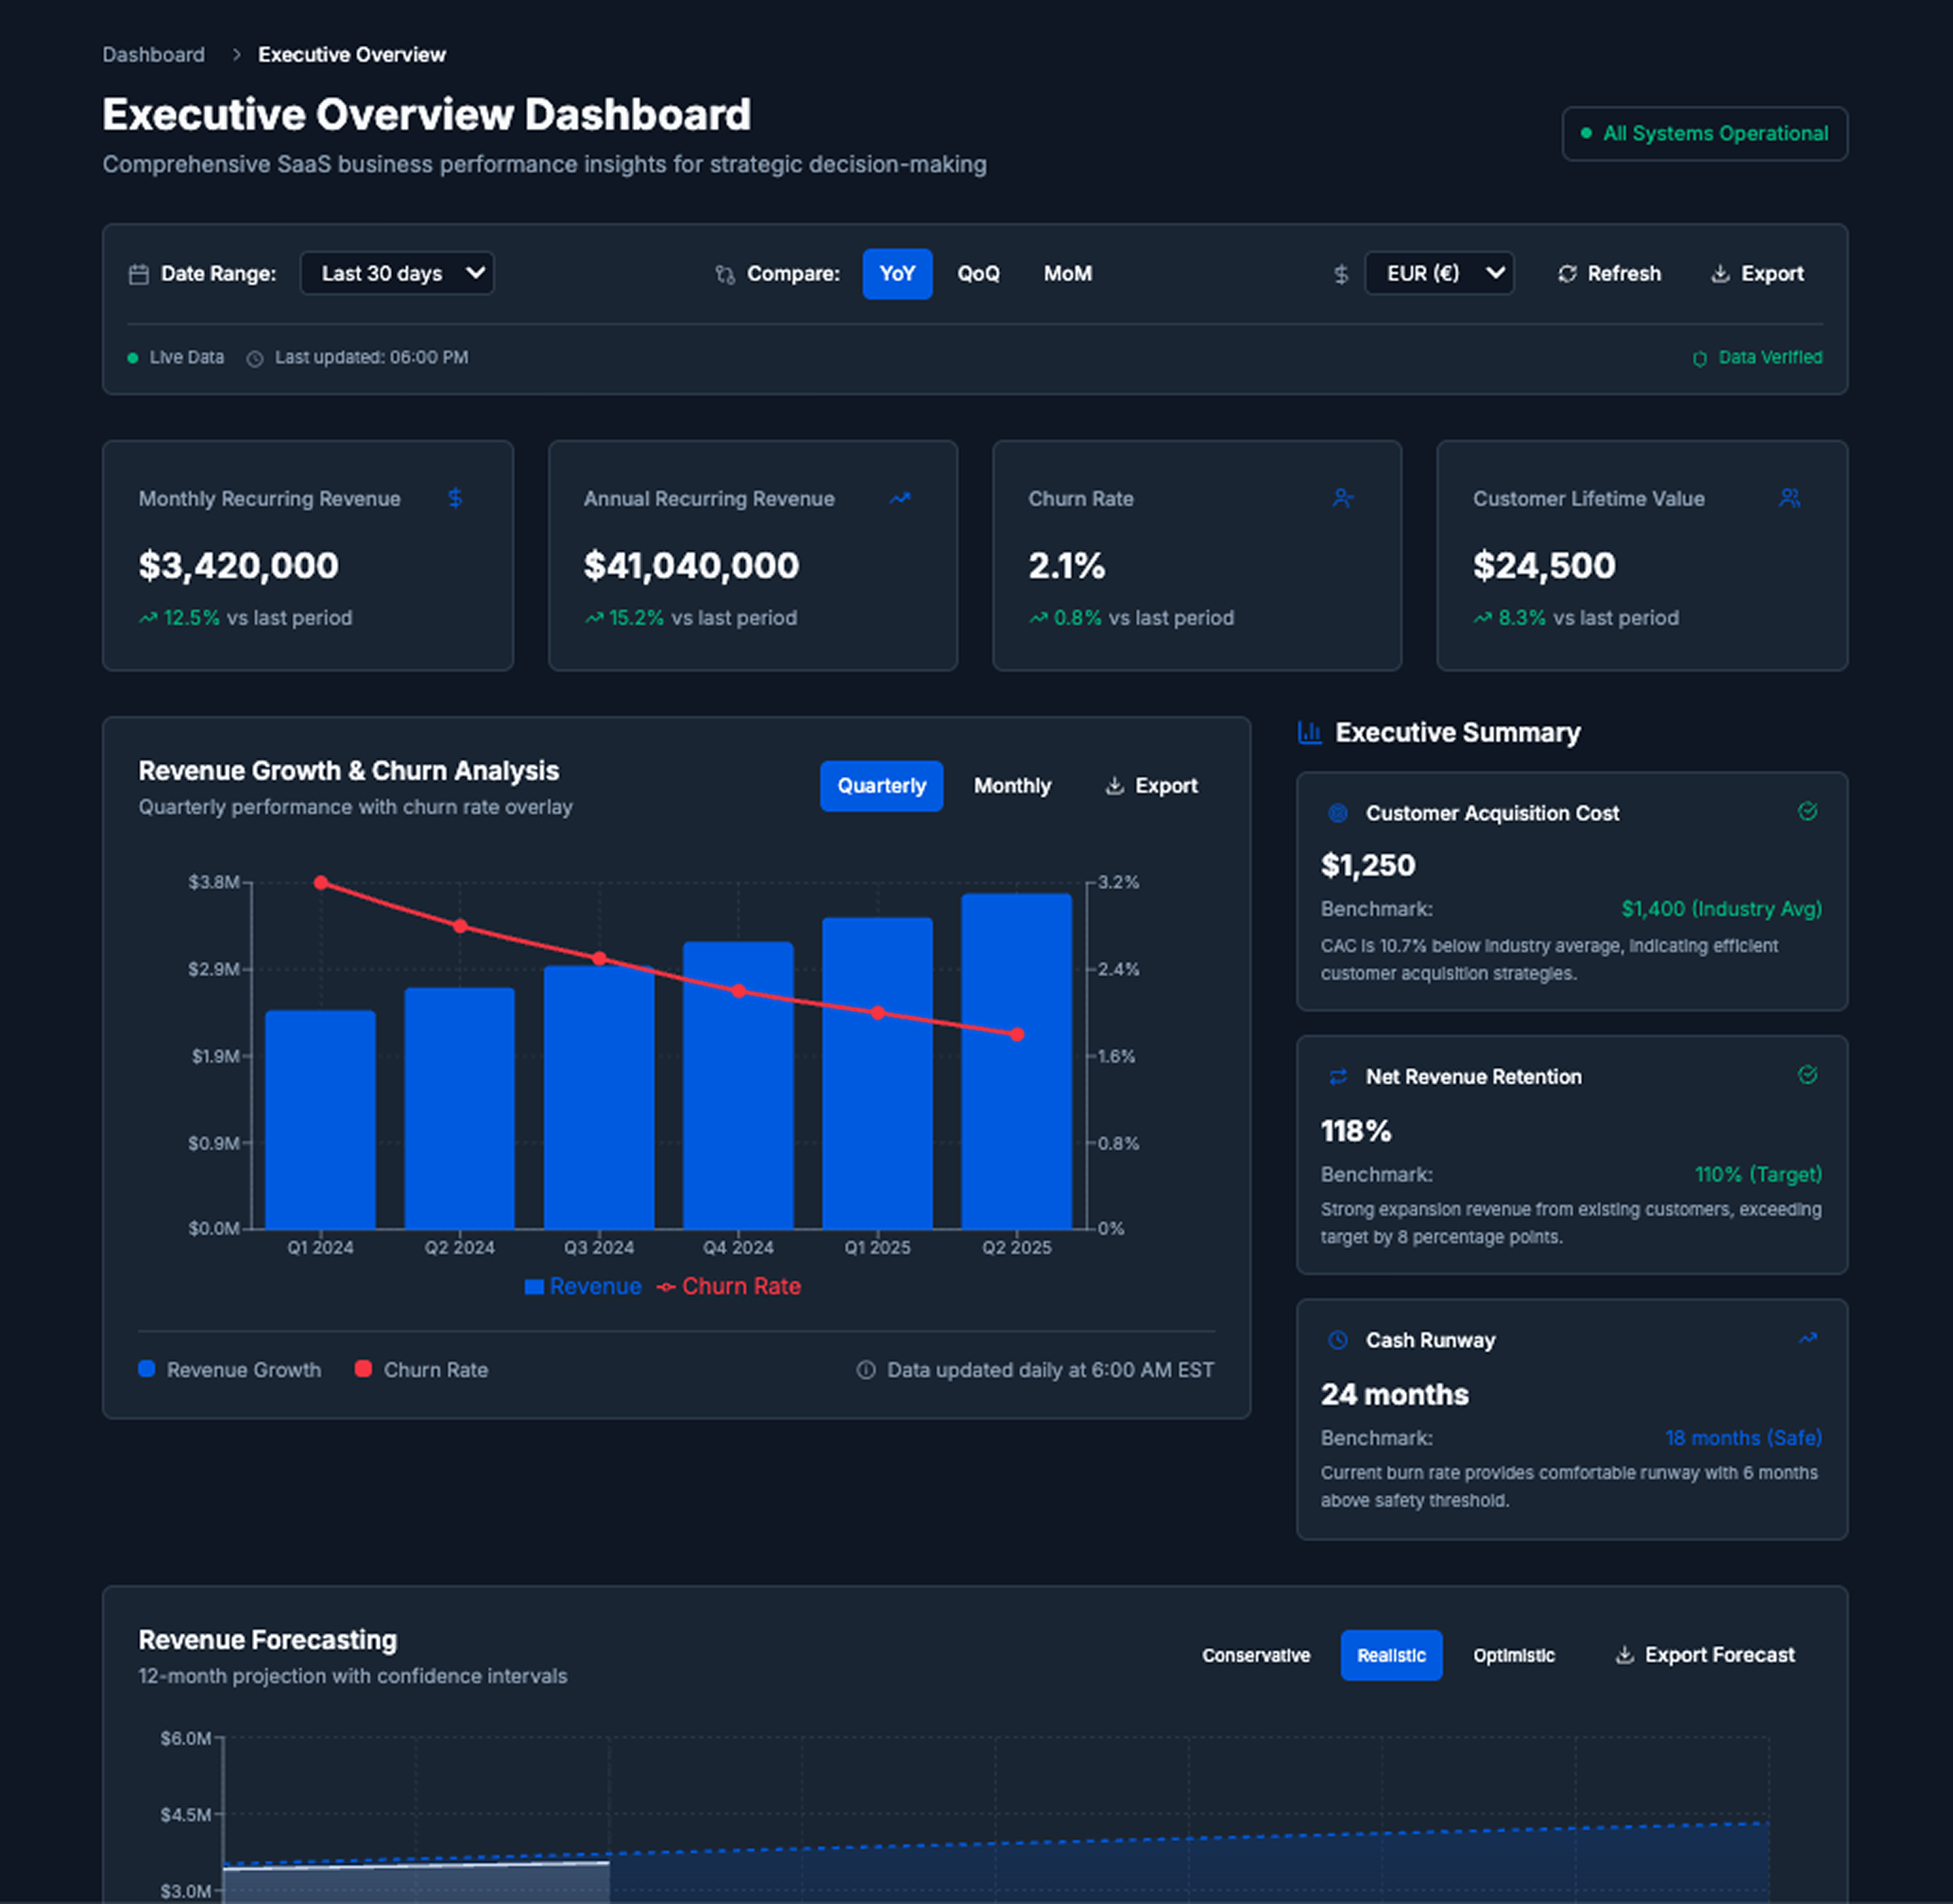Image resolution: width=1953 pixels, height=1904 pixels.
Task: Click the trend icon on Annual Recurring Revenue card
Action: click(900, 498)
